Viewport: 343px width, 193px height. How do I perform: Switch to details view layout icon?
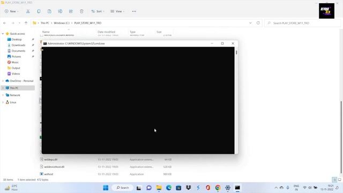(334, 180)
